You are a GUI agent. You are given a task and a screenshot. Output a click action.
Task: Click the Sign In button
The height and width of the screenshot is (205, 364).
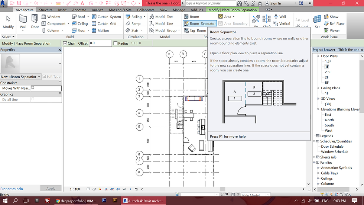coord(273,3)
